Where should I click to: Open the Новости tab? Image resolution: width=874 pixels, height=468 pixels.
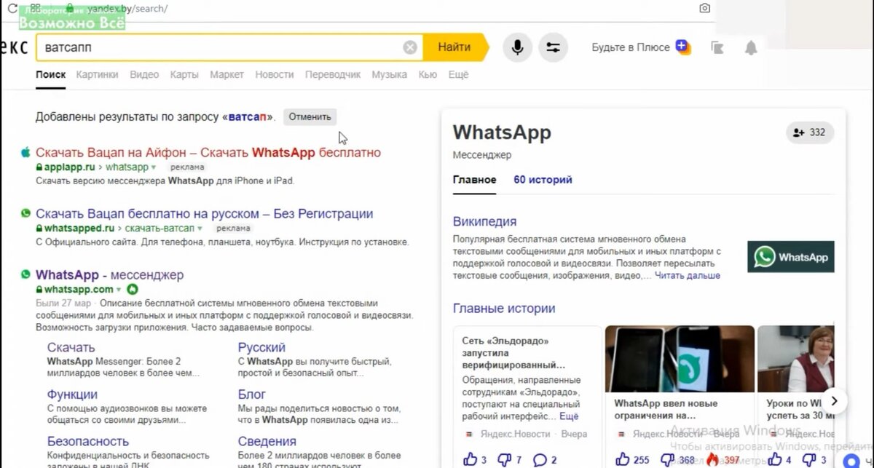(275, 74)
